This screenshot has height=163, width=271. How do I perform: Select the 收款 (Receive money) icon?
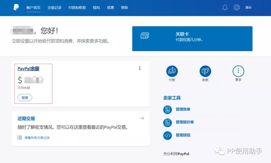[205, 71]
